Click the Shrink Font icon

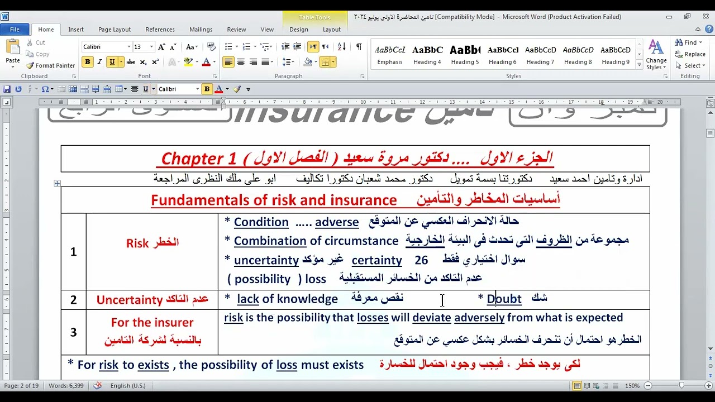pyautogui.click(x=173, y=47)
